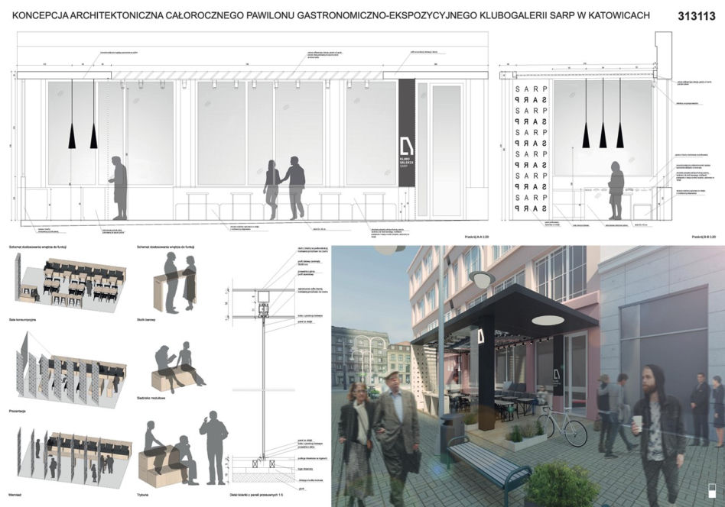Click the standing silhouette in section B-B
This screenshot has height=507, width=725.
tap(615, 190)
